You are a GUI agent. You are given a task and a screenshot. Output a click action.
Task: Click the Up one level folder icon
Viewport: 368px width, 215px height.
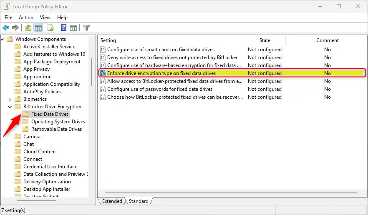point(28,27)
